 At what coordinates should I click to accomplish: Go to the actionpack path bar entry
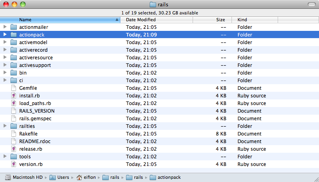[169, 178]
